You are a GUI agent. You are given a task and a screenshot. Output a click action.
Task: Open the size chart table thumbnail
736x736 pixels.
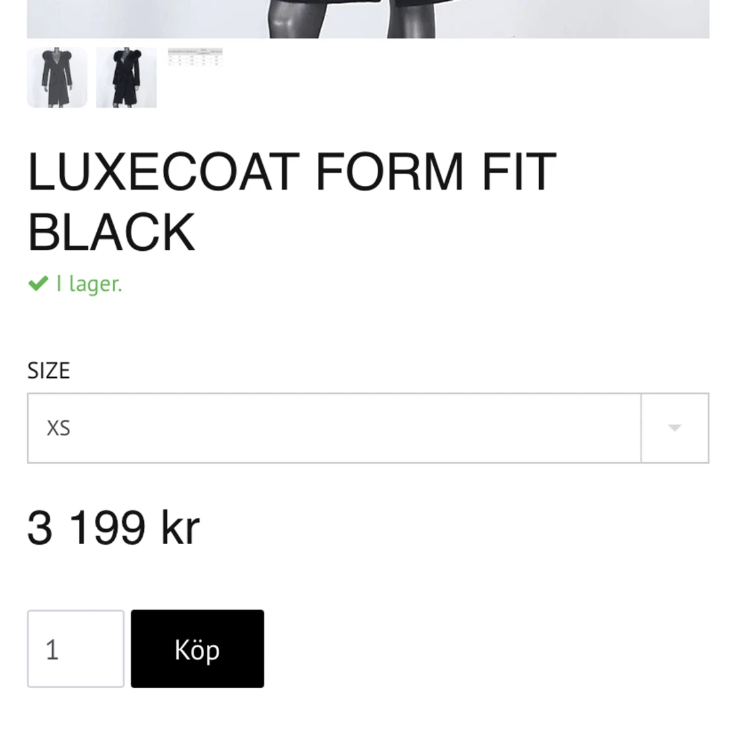pos(195,57)
